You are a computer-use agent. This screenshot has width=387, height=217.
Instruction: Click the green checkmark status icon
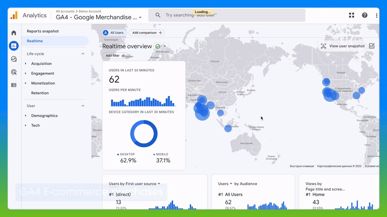pyautogui.click(x=158, y=46)
